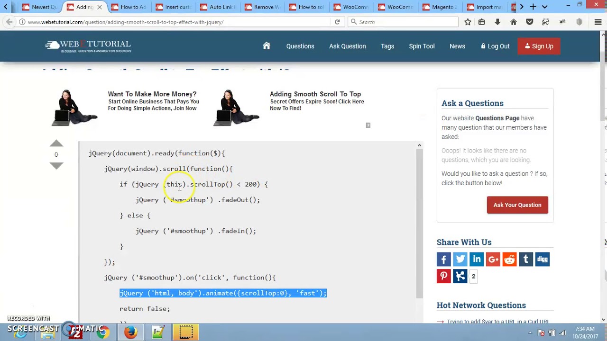Viewport: 607px width, 341px height.
Task: Open the News nav link
Action: coord(457,46)
